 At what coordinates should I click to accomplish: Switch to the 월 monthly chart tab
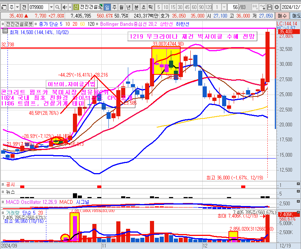pos(121,7)
